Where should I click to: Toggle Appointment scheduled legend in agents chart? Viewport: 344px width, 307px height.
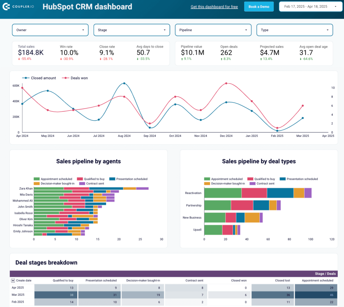[53, 179]
